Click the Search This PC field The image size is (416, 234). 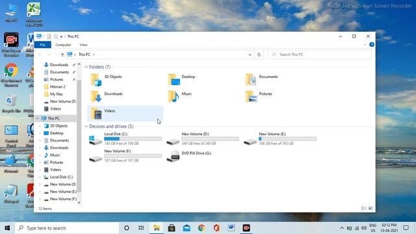pyautogui.click(x=319, y=55)
